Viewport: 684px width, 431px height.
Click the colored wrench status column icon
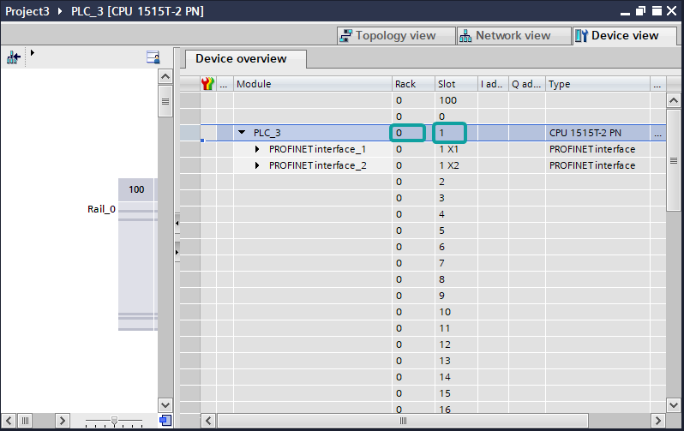pos(207,84)
